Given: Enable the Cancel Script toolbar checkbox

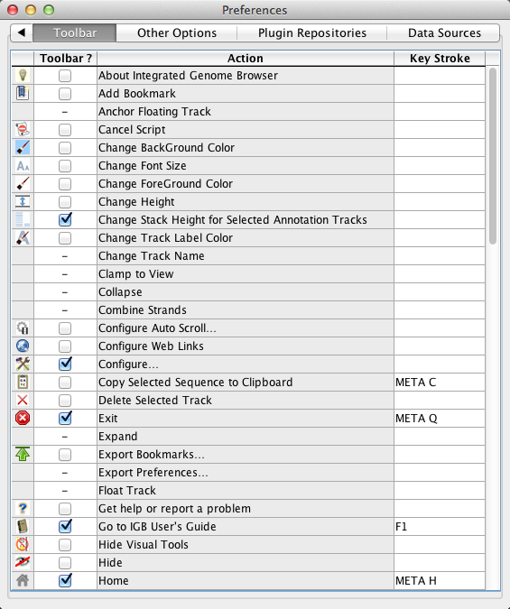Looking at the screenshot, I should [x=65, y=129].
